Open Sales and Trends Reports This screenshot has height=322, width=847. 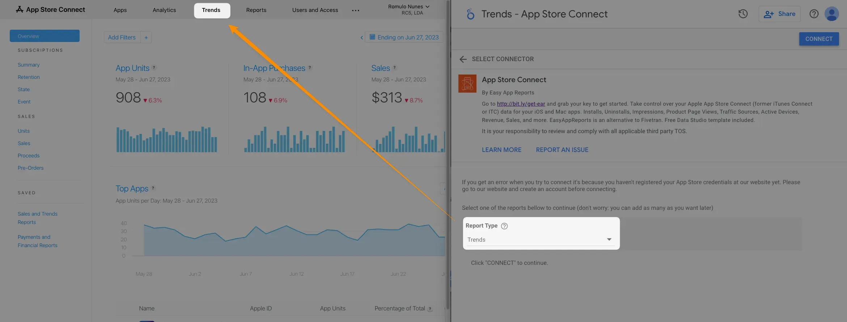pos(38,218)
